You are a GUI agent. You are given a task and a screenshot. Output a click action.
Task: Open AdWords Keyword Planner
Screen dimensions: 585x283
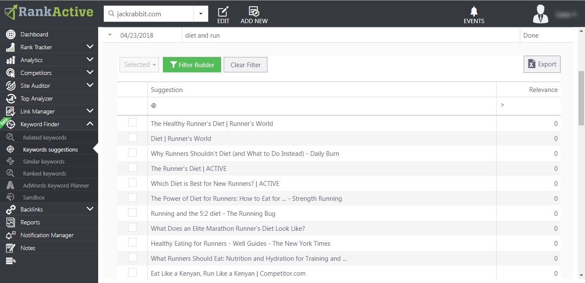pos(56,185)
